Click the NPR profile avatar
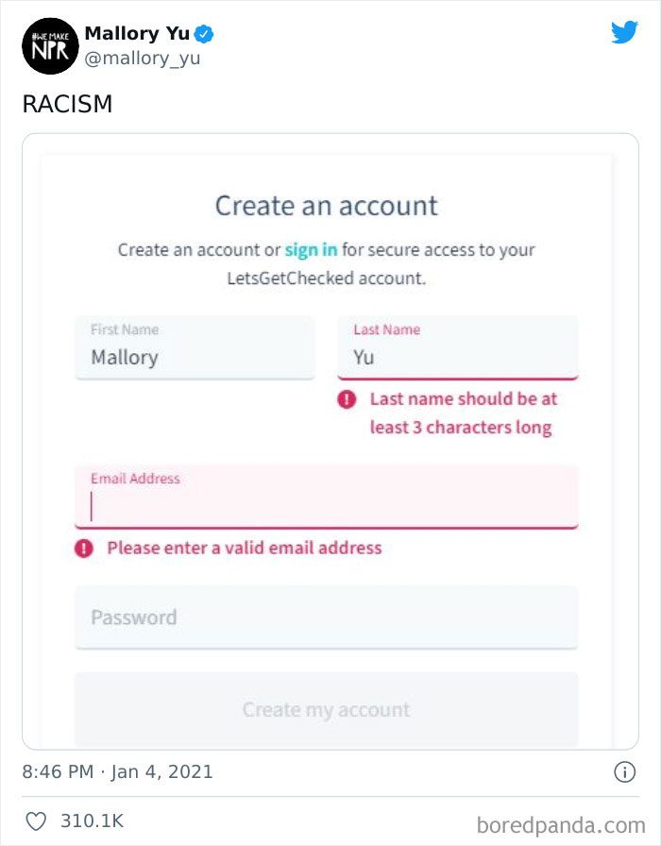 coord(49,45)
